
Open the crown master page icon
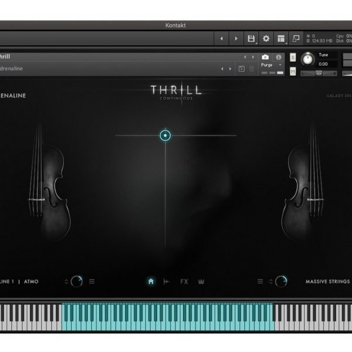pyautogui.click(x=201, y=282)
